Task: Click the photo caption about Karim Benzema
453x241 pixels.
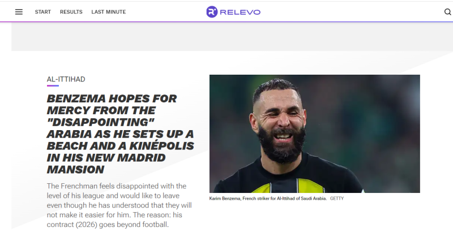Action: click(268, 199)
